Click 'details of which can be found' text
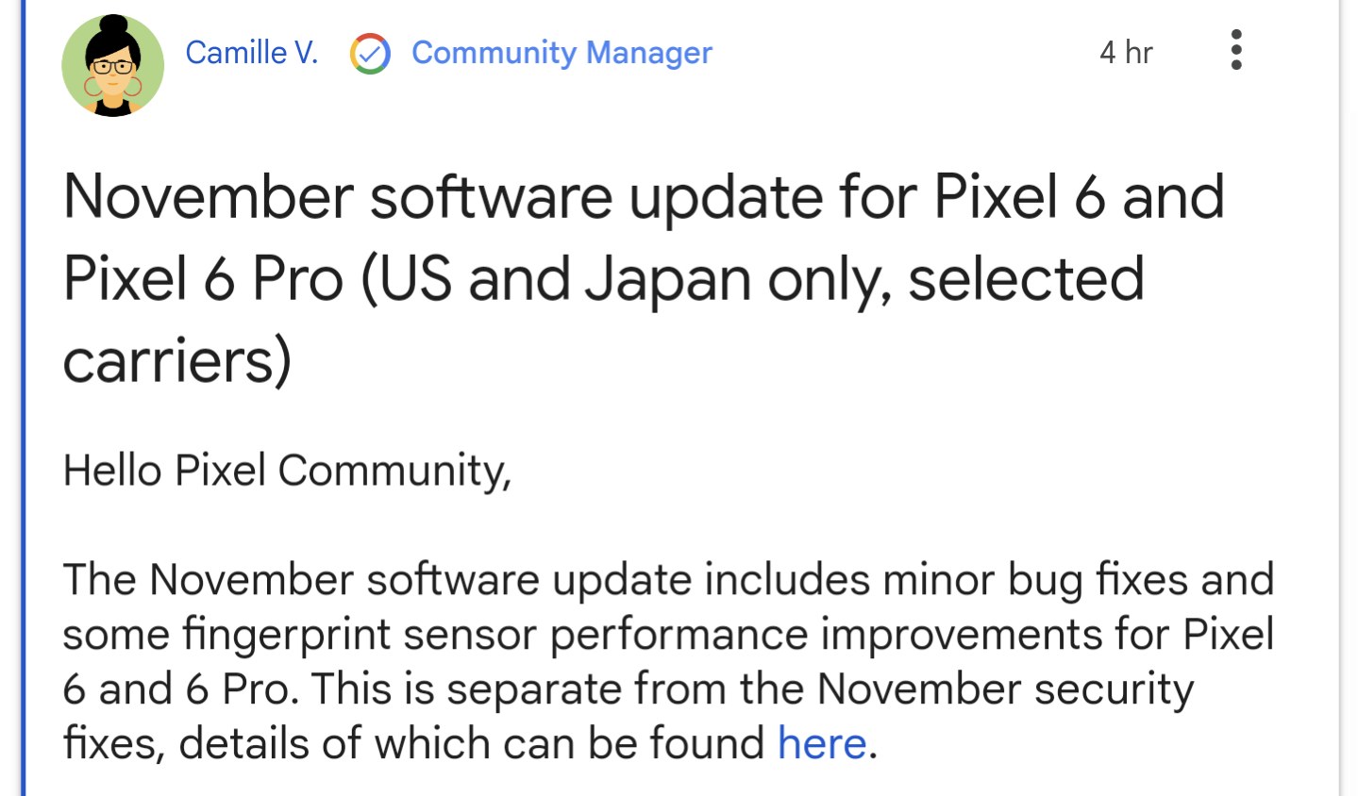The image size is (1358, 796). click(x=472, y=744)
